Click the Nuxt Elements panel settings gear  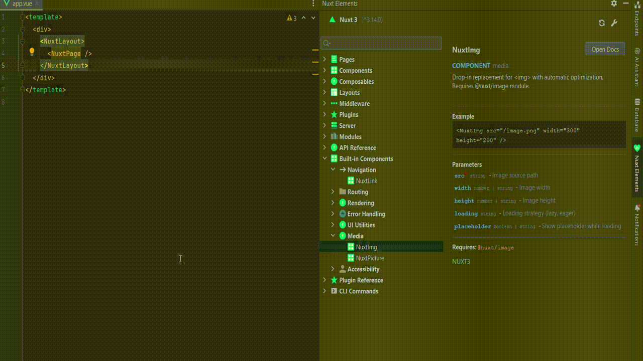(x=614, y=4)
